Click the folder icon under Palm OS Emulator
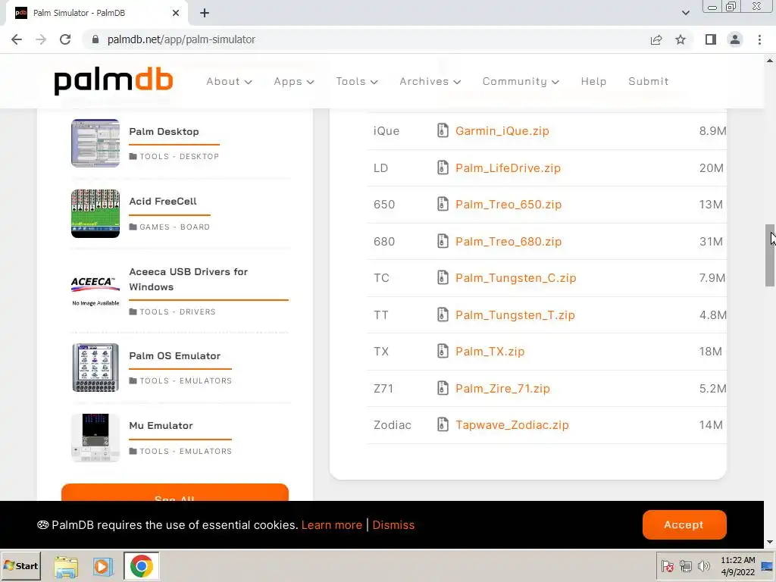Image resolution: width=776 pixels, height=582 pixels. 133,380
